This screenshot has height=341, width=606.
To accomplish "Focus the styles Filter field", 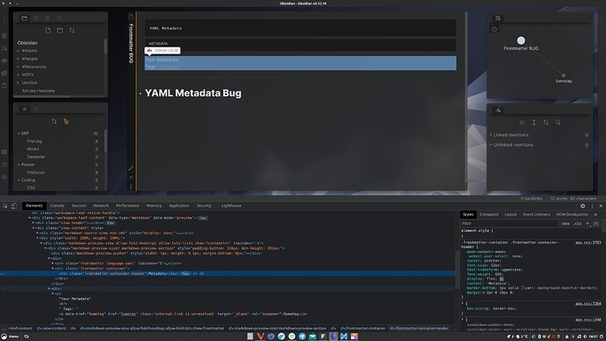I will [x=509, y=223].
